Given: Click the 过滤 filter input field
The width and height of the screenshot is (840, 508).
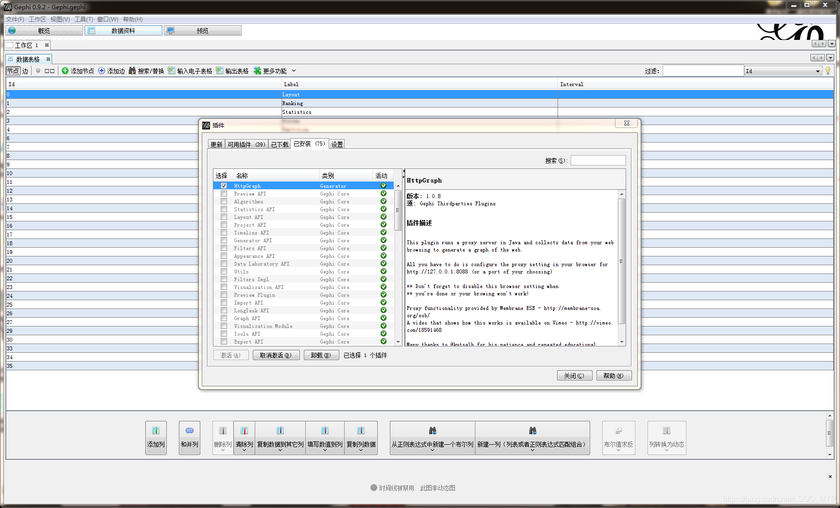Looking at the screenshot, I should point(703,71).
